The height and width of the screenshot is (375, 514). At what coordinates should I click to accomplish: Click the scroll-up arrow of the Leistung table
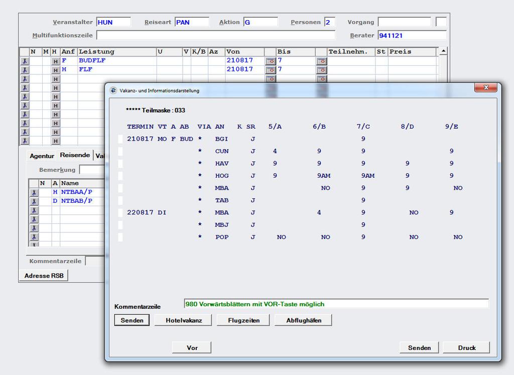443,51
